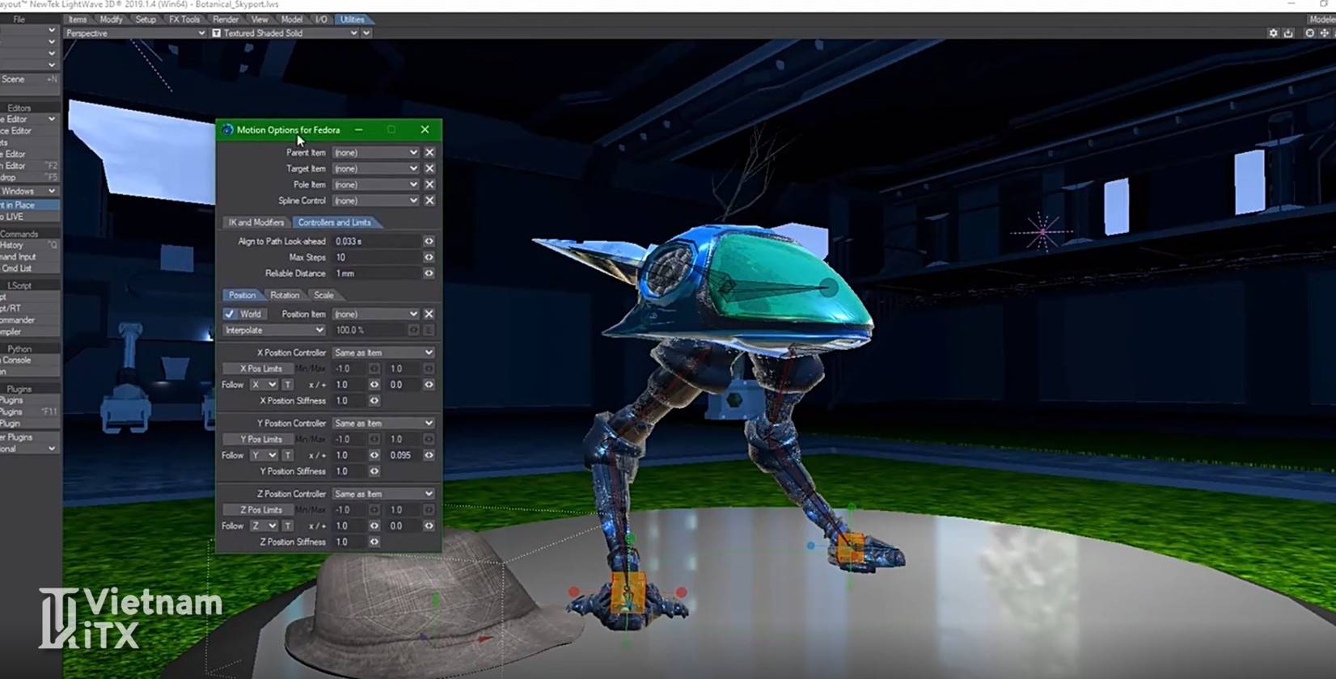Clear the Position Item with its X icon
Image resolution: width=1336 pixels, height=679 pixels.
tap(429, 314)
